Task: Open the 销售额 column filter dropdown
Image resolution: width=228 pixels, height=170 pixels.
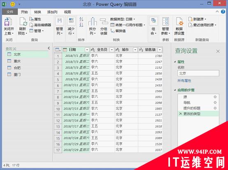Action: tap(160, 50)
